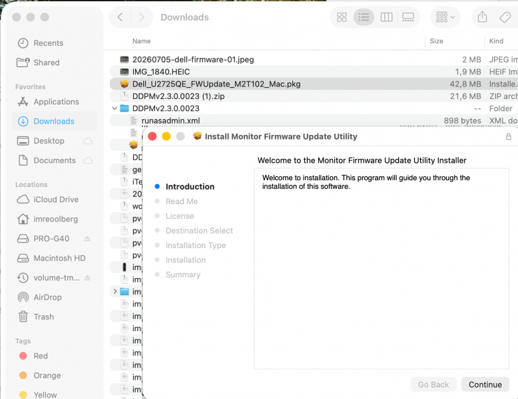Select the Introduction installer step

190,187
